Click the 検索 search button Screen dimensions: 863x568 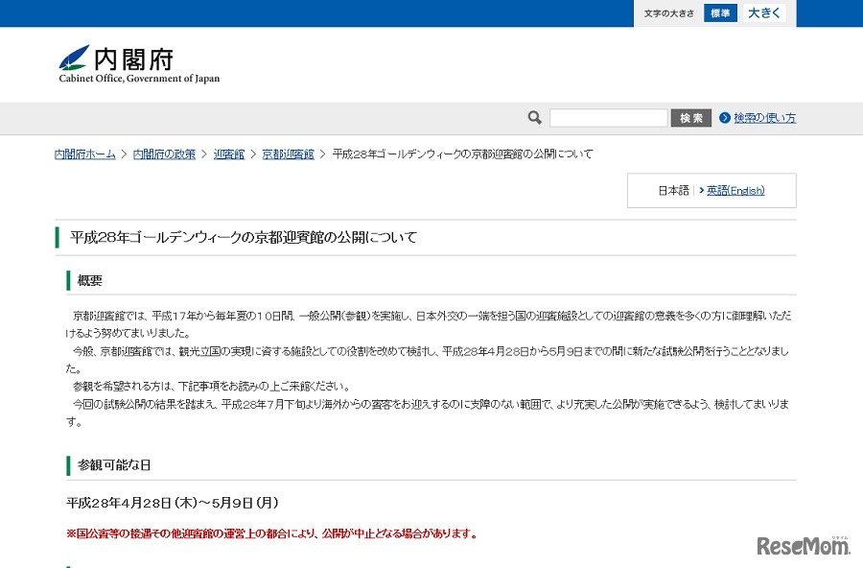[691, 117]
